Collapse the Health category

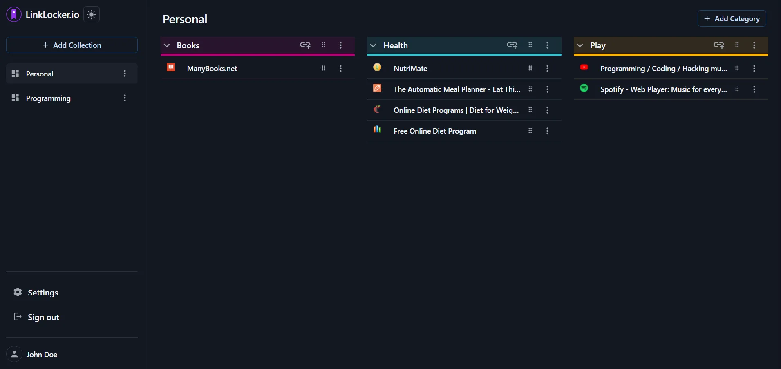[x=373, y=45]
